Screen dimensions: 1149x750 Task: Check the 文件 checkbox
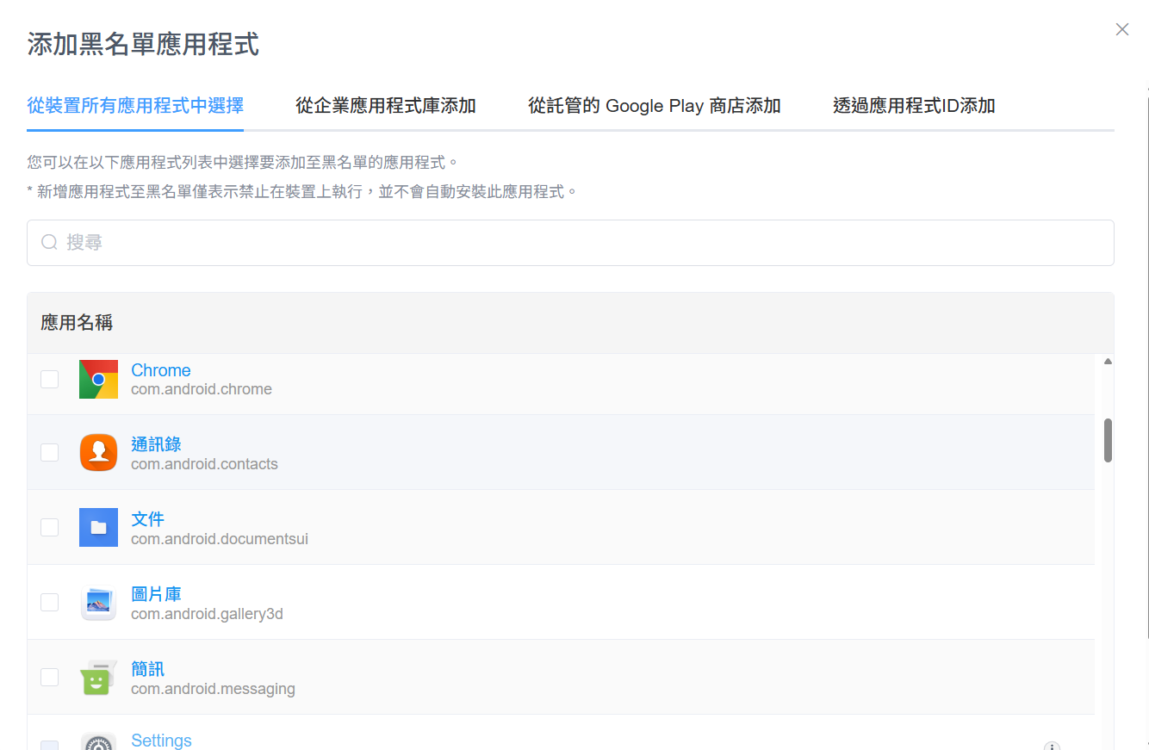tap(50, 527)
